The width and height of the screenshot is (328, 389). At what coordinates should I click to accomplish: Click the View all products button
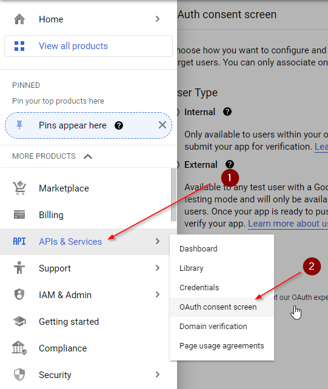pos(89,46)
